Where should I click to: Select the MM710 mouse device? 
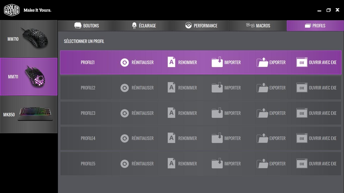29,39
